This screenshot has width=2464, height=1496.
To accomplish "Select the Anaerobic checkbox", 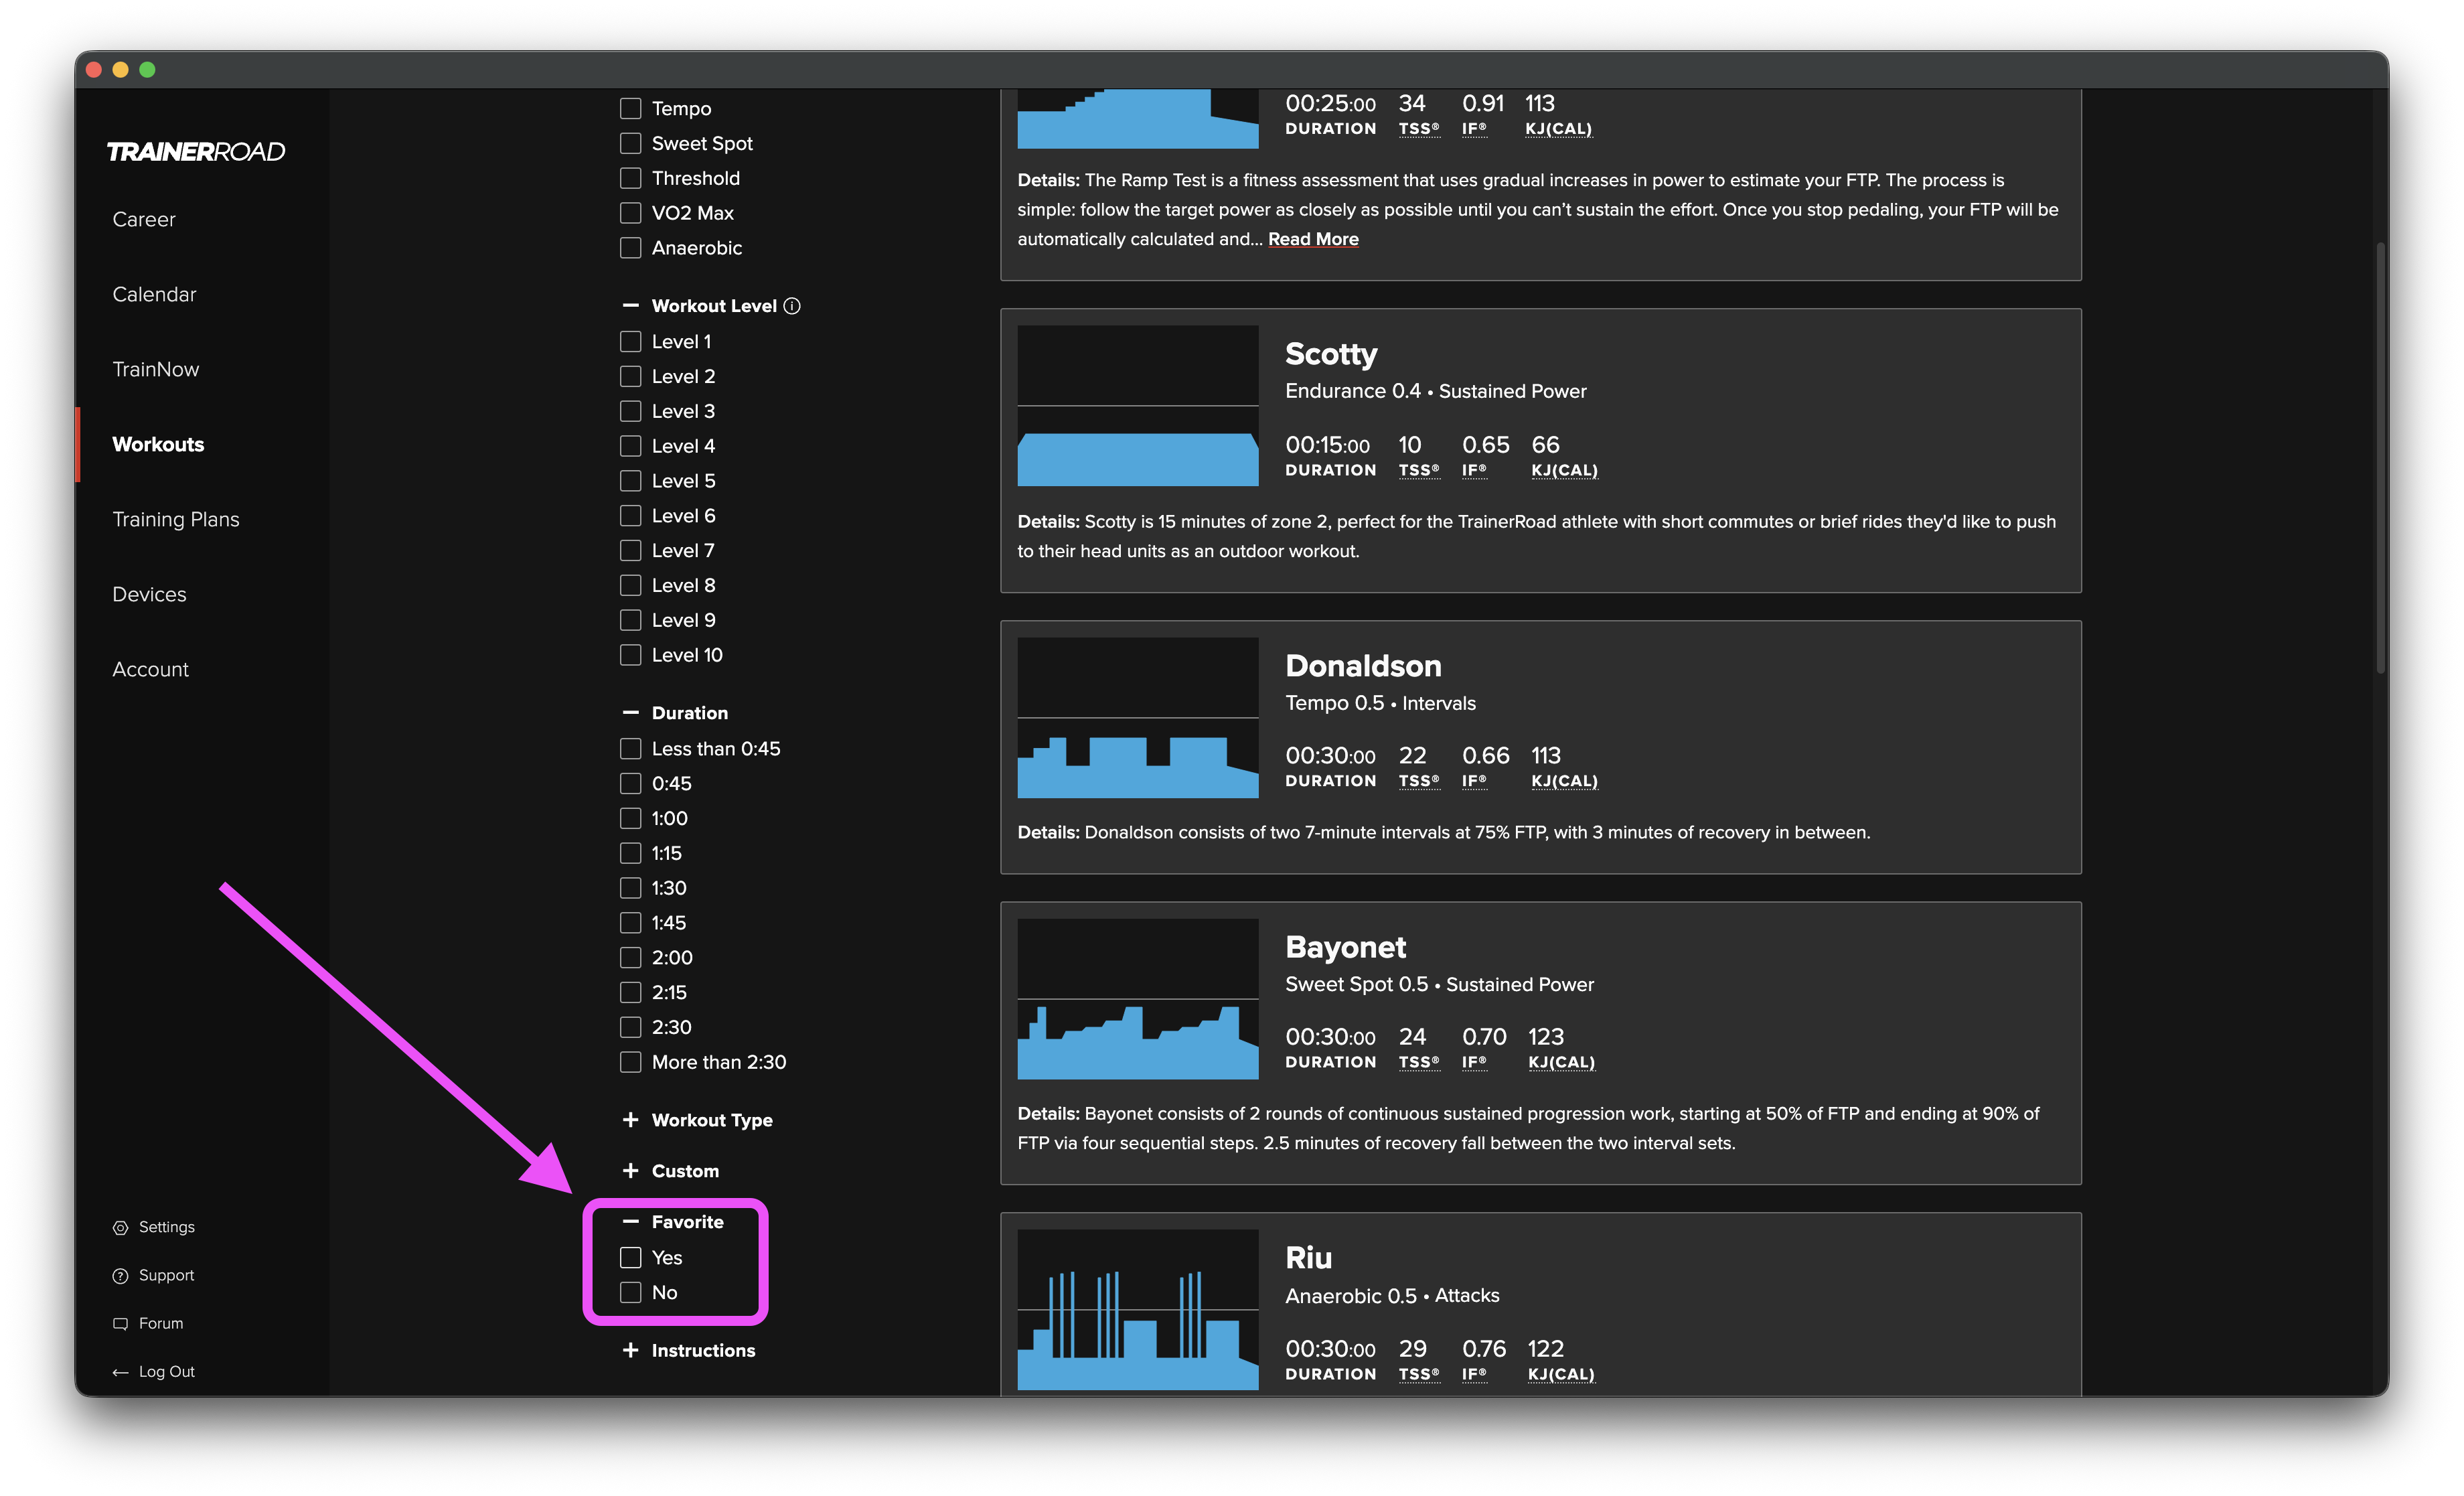I will click(x=630, y=248).
